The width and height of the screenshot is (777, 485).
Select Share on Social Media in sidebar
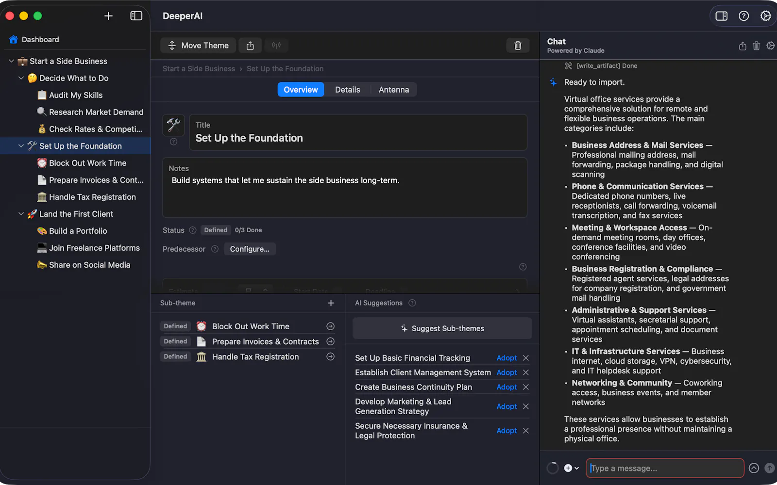(x=84, y=265)
